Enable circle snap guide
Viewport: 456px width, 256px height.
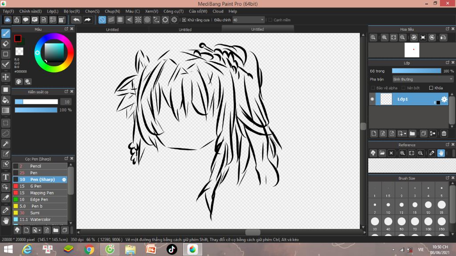(147, 20)
